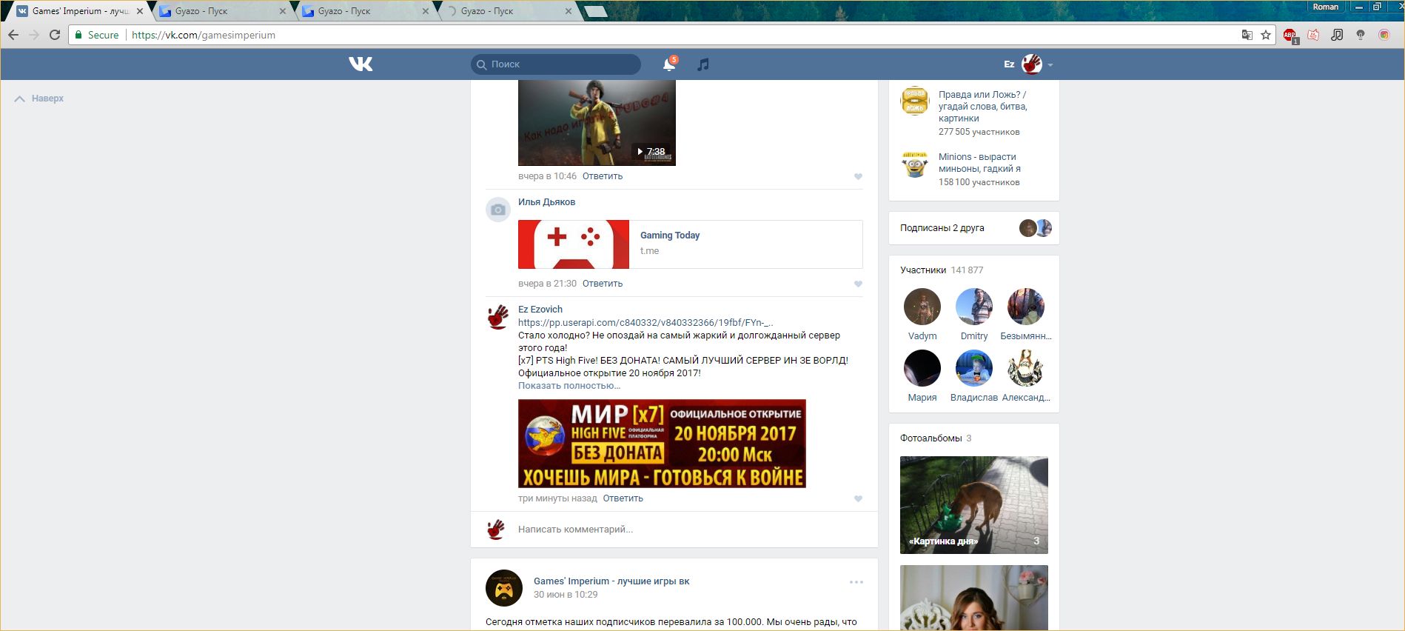Screen dimensions: 1405x631
Task: Open post options three-dot menu
Action: 856,582
